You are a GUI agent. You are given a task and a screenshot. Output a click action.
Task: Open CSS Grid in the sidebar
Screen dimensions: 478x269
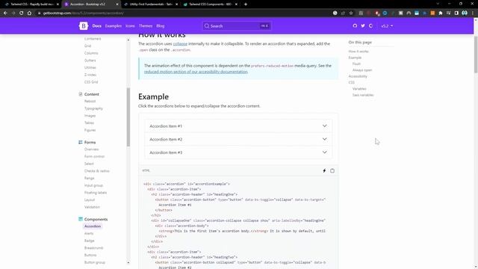(91, 82)
